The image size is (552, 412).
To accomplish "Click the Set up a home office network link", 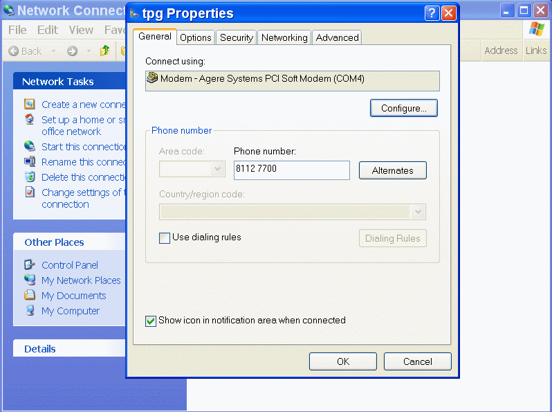I will click(x=84, y=125).
